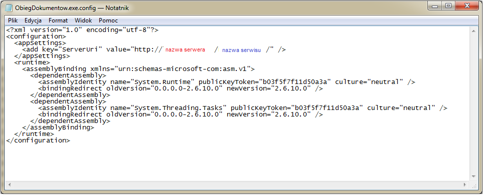
Task: Click the vertical scrollbar down arrow
Action: 474,176
